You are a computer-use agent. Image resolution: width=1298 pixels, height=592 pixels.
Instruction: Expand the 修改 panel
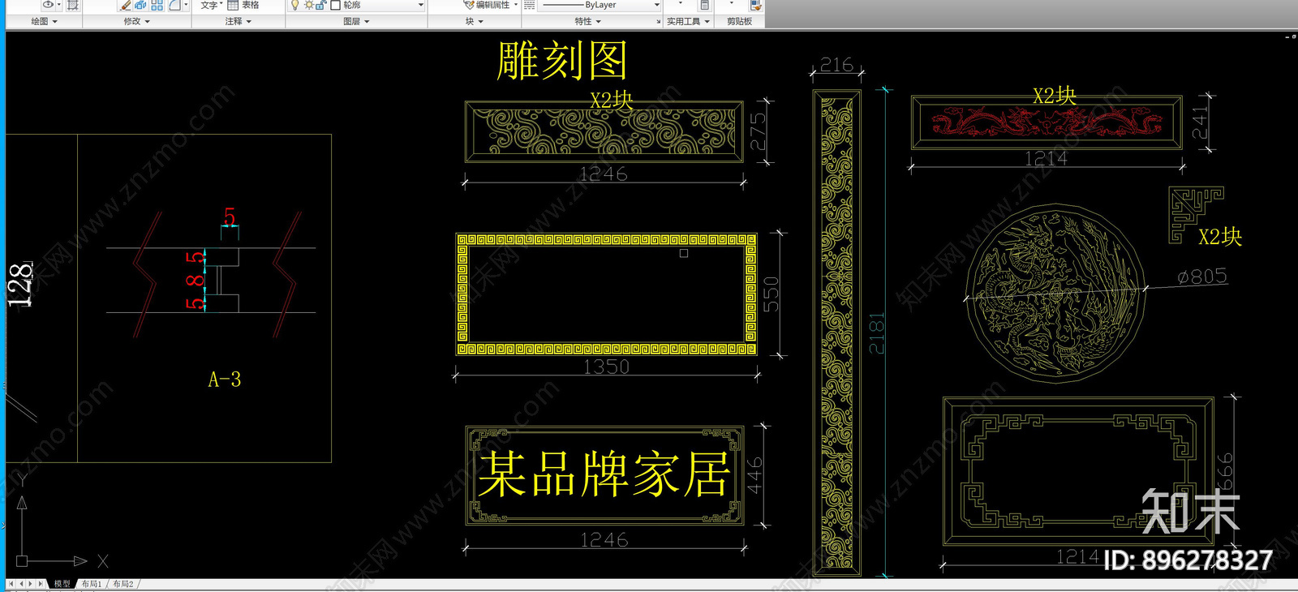pos(136,22)
